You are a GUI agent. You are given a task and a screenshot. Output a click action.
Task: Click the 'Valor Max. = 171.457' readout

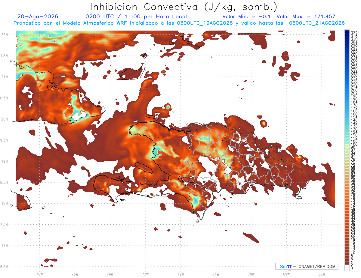[x=306, y=16]
